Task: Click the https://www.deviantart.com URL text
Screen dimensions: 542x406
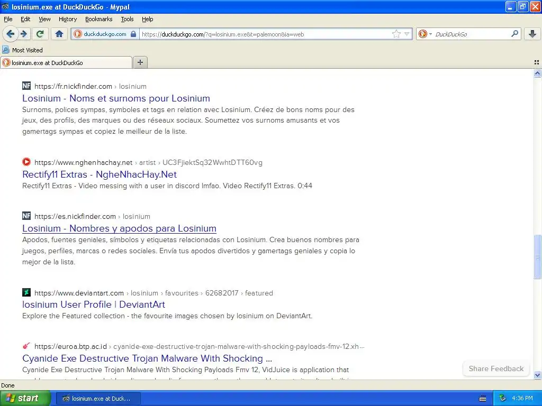Action: pos(79,293)
